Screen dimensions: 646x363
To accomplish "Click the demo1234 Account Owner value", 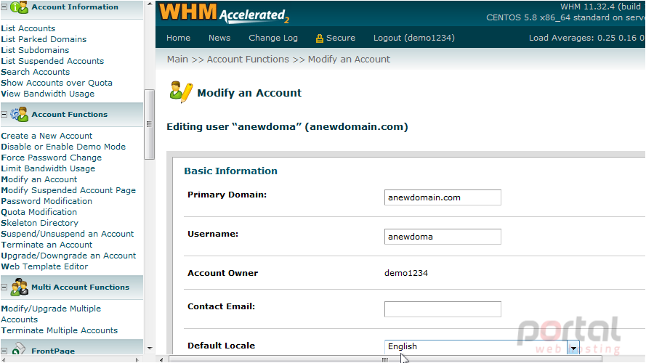I will tap(406, 273).
